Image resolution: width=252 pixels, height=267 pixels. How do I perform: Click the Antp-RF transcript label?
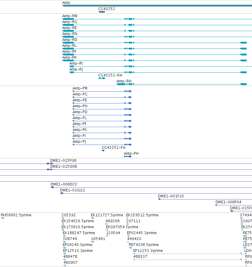69,52
